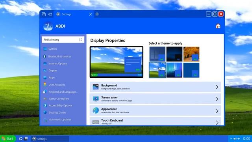Open the Apps sidebar icon

point(45,78)
